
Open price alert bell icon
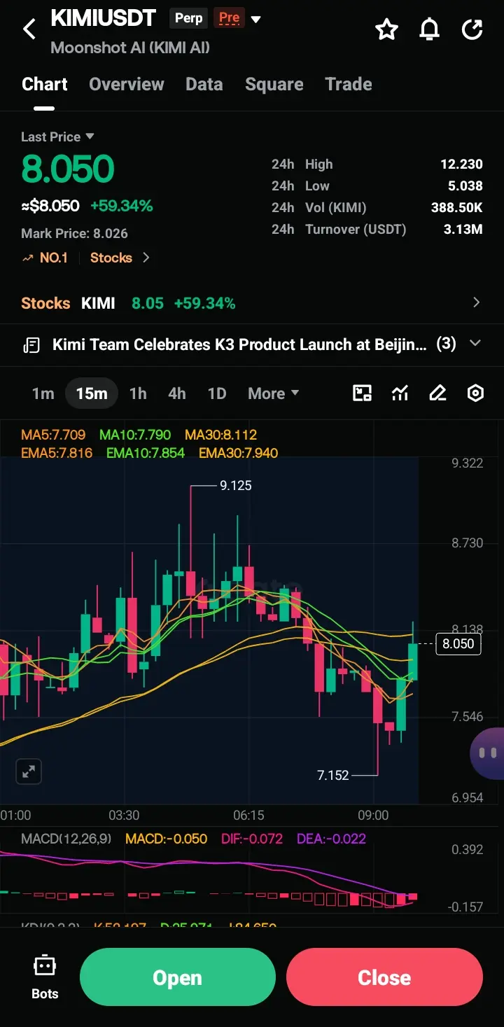[x=429, y=29]
